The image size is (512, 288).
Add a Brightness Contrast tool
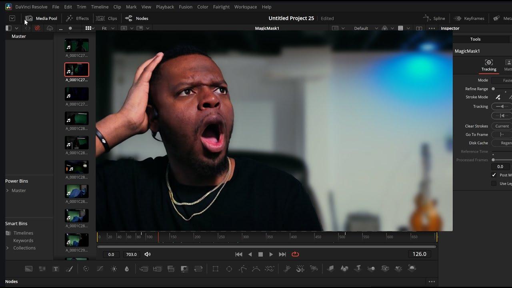click(x=114, y=269)
